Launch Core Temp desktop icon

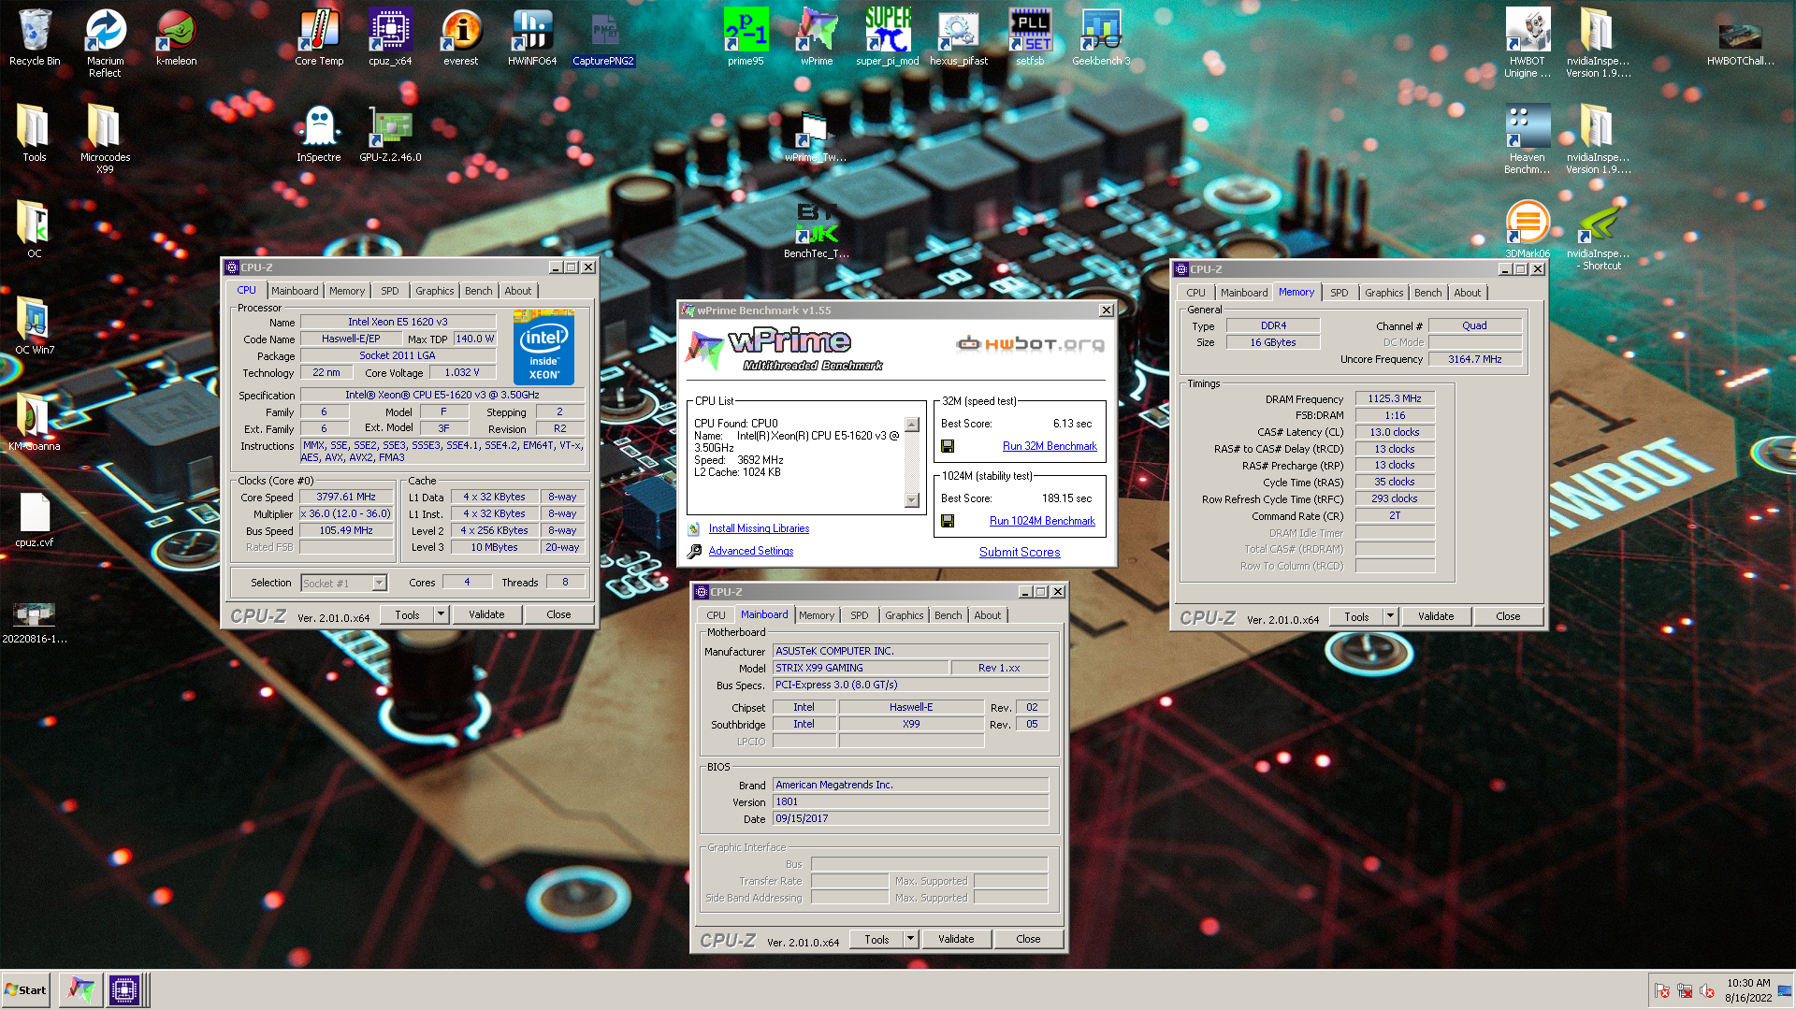click(319, 37)
